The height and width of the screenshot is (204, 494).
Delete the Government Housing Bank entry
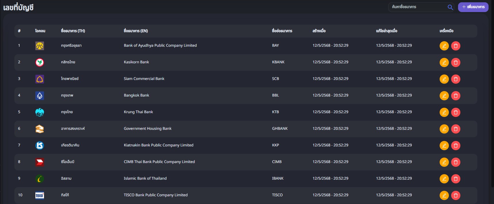click(455, 129)
